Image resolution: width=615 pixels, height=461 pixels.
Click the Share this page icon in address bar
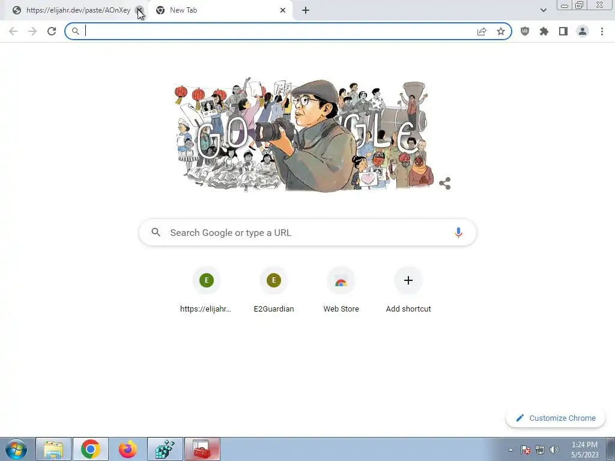click(482, 31)
